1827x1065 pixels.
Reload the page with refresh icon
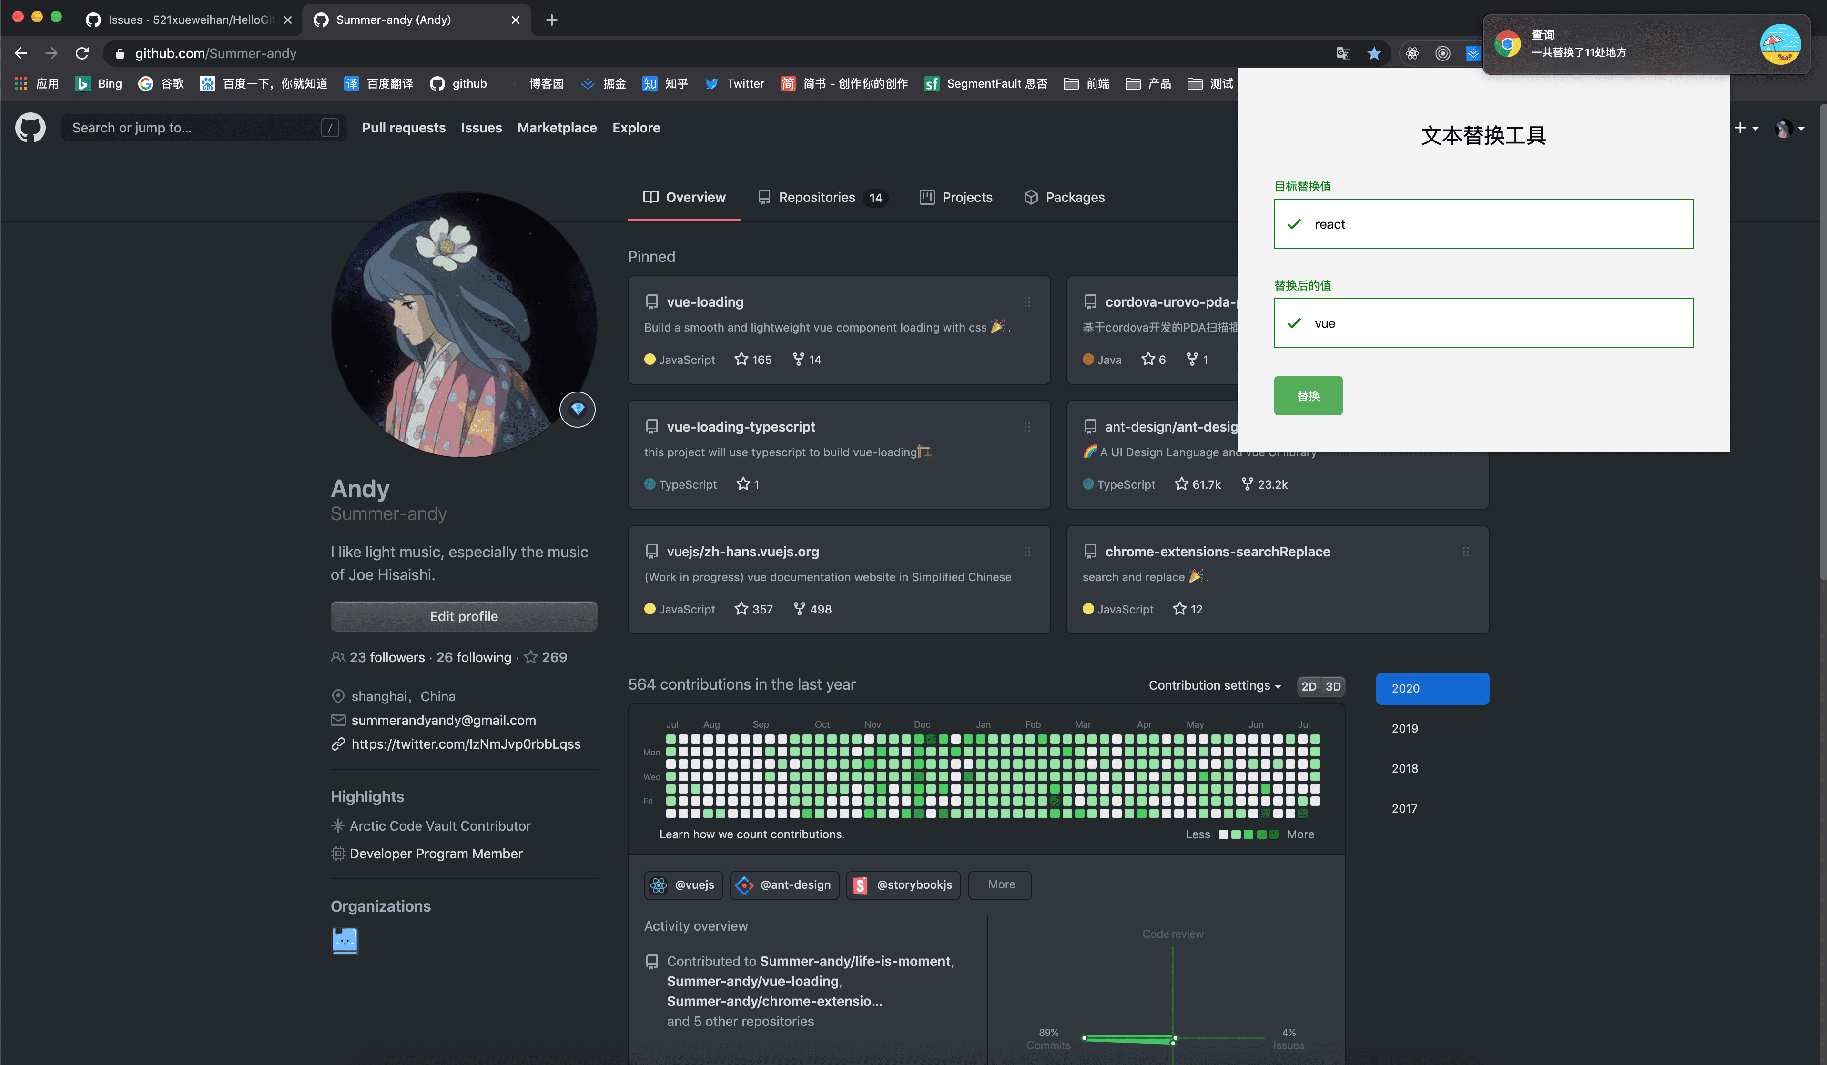coord(82,53)
